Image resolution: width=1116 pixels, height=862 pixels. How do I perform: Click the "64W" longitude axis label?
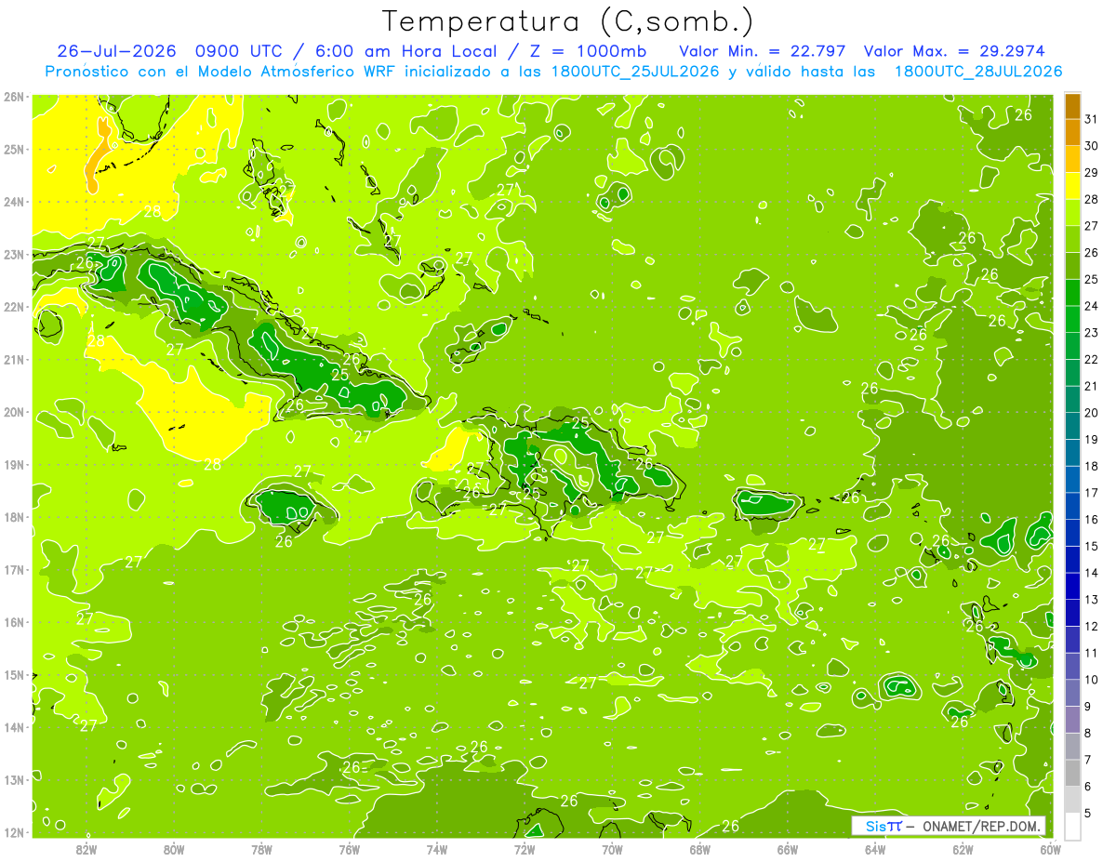pyautogui.click(x=875, y=849)
